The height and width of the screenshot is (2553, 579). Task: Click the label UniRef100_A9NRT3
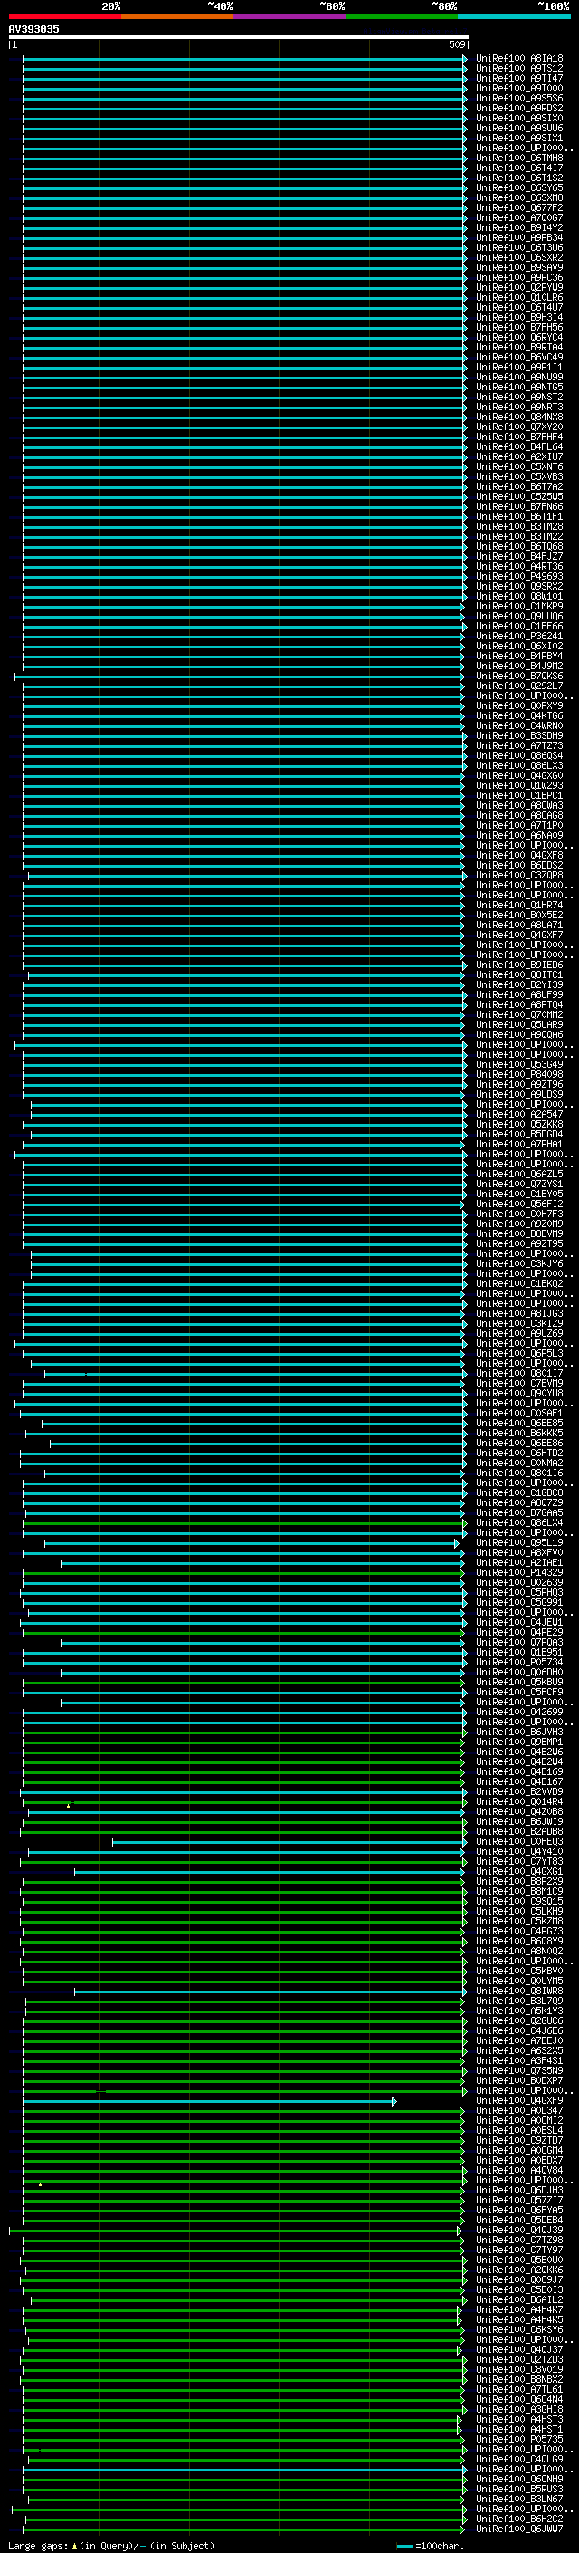coord(518,408)
